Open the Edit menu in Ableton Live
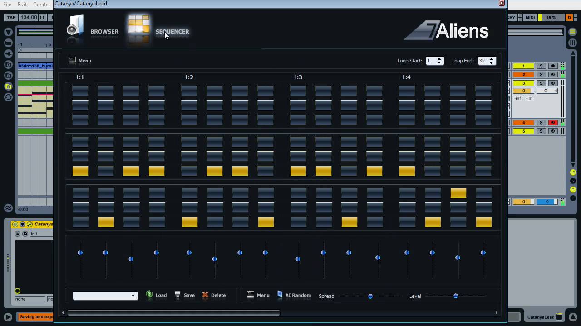Screen dimensions: 581x326 pyautogui.click(x=22, y=4)
